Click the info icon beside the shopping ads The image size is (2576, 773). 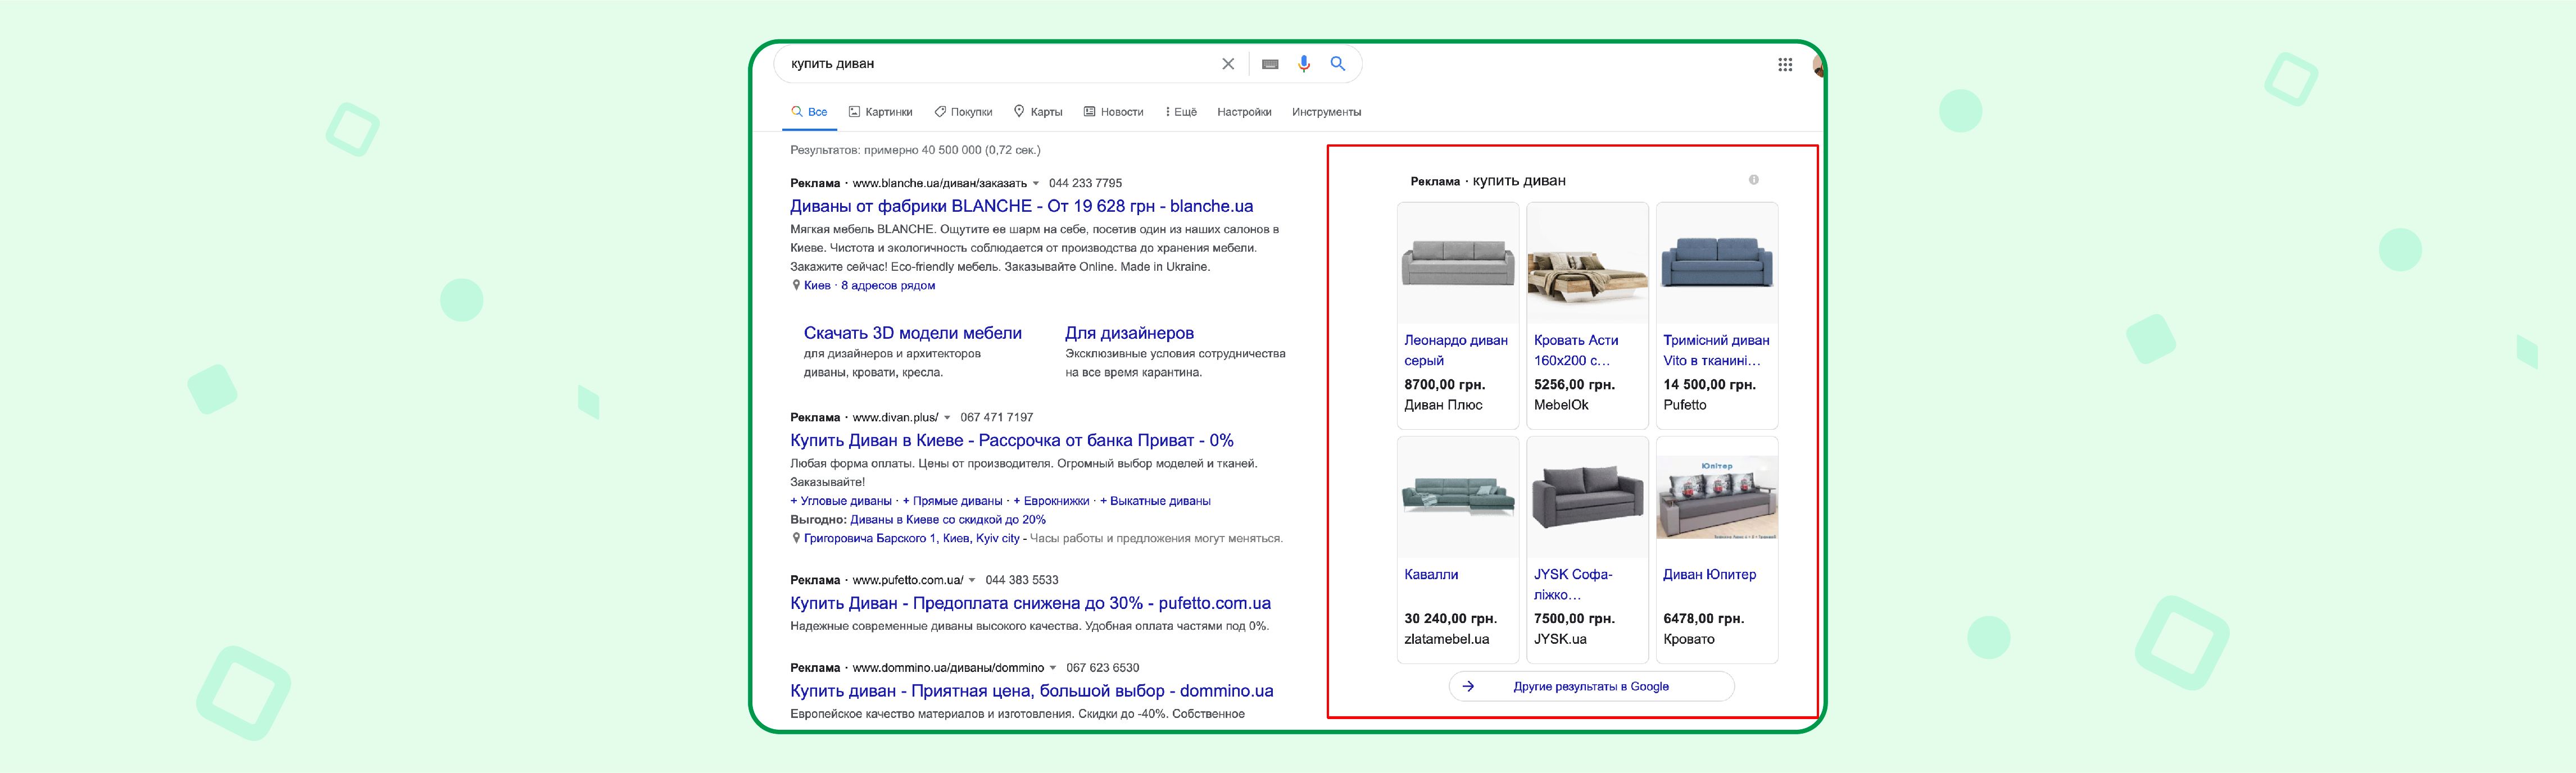click(1753, 180)
